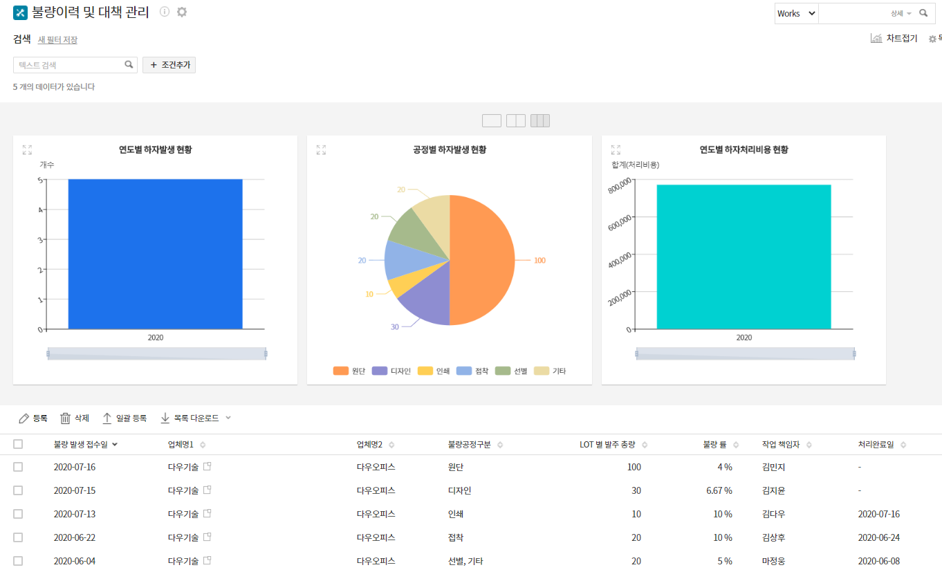The image size is (942, 581).
Task: Click the trash 삭제 icon
Action: pos(66,418)
